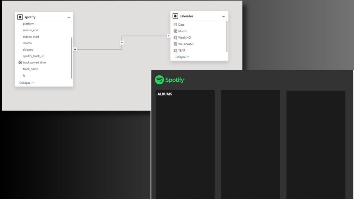Image resolution: width=354 pixels, height=199 pixels.
Task: Click the ALBUMS card title
Action: pos(165,94)
